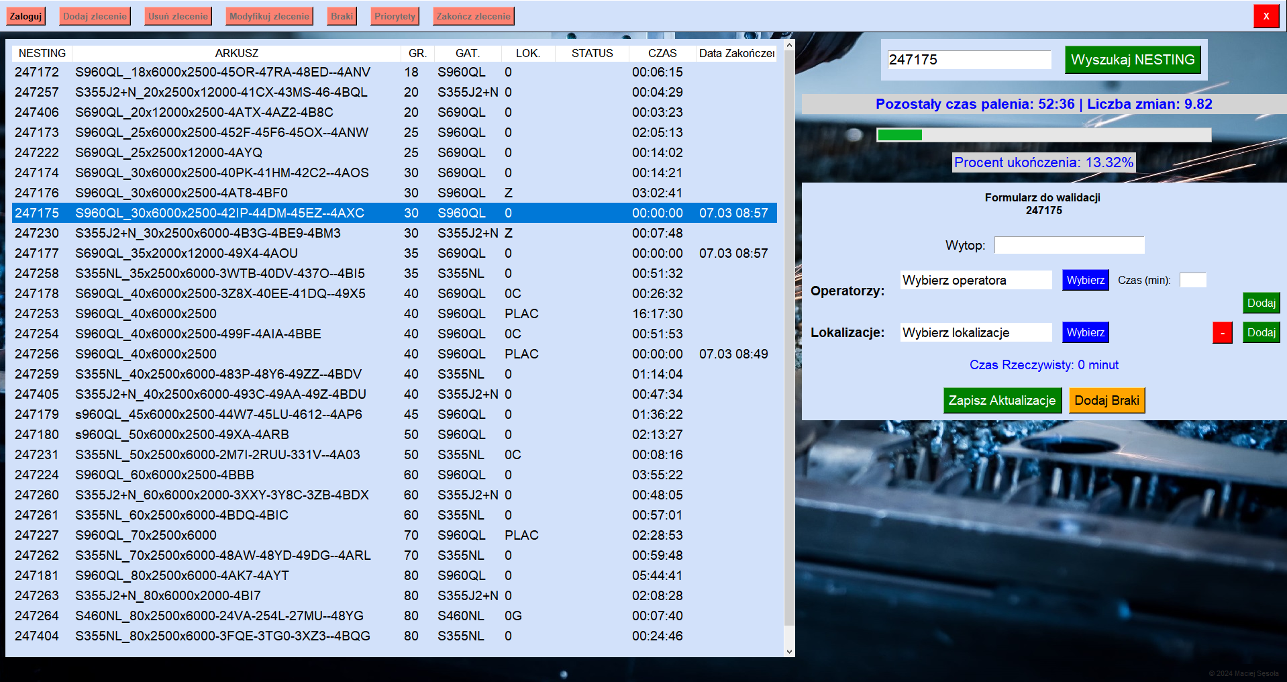Click the Wyszukaj NESTING search button

pyautogui.click(x=1133, y=60)
